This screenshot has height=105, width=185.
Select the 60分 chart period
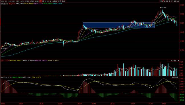pyautogui.click(x=22, y=1)
